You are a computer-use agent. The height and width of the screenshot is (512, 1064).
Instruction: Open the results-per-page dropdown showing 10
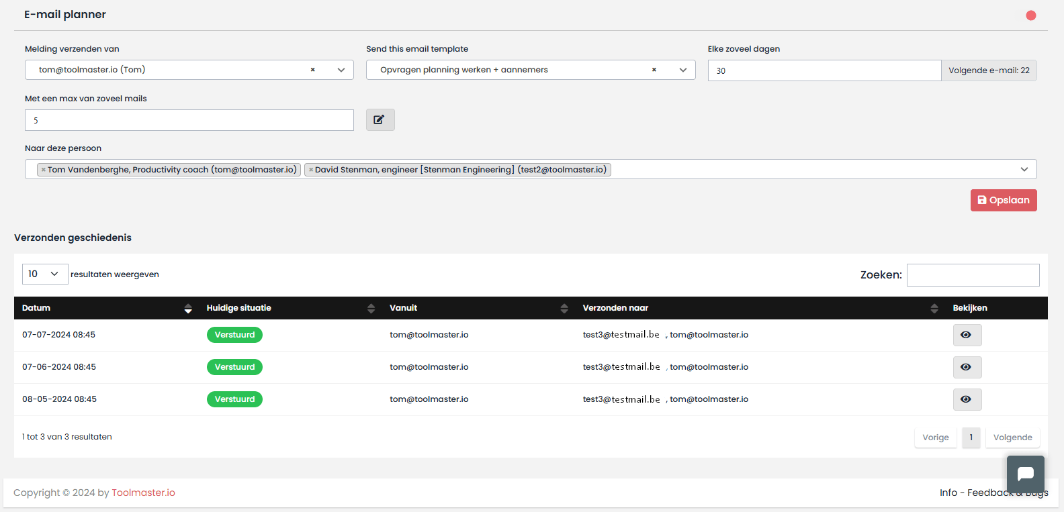(x=45, y=274)
